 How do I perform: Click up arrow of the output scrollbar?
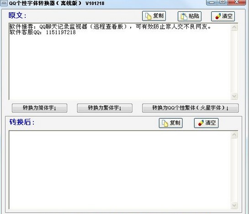tap(234, 135)
